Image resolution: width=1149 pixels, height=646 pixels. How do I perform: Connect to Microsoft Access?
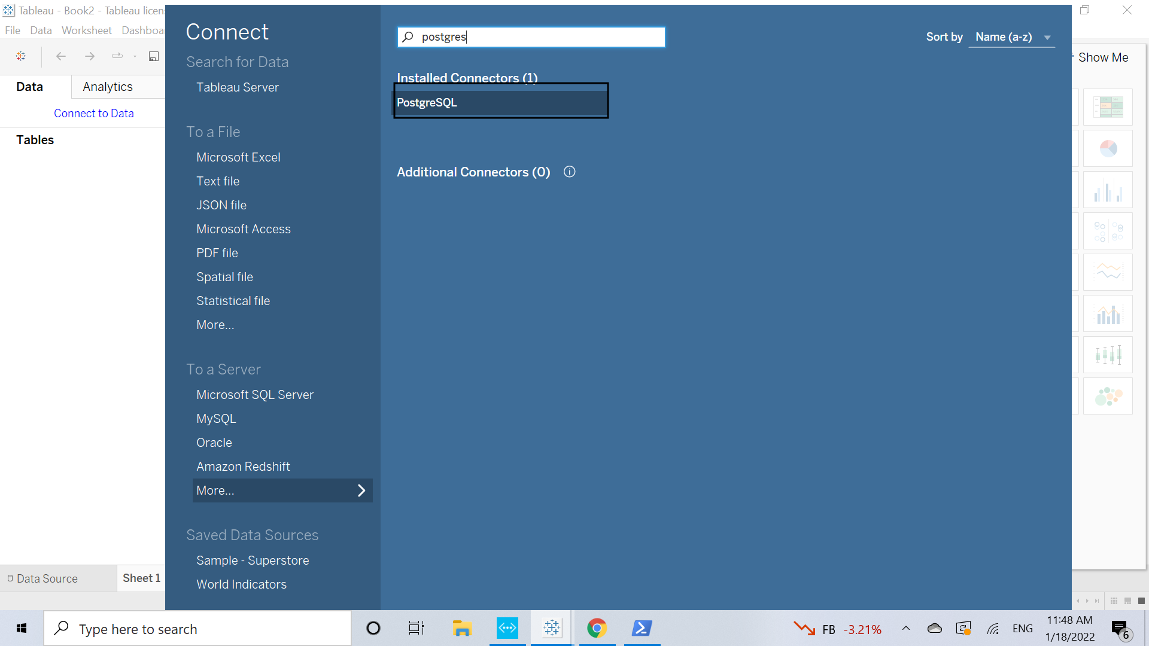click(244, 229)
